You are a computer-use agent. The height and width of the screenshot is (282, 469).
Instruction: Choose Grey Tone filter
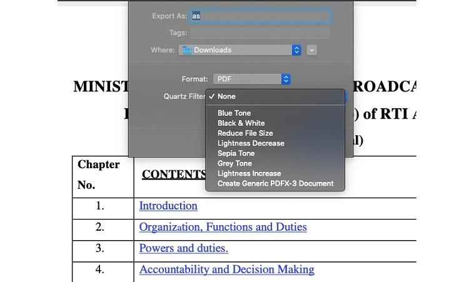(275, 164)
